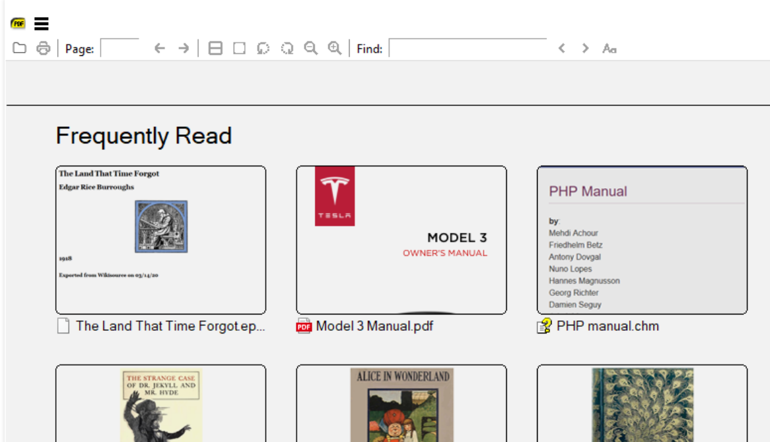Open The Land That Time Forgot thumbnail
This screenshot has width=770, height=442.
tap(161, 239)
